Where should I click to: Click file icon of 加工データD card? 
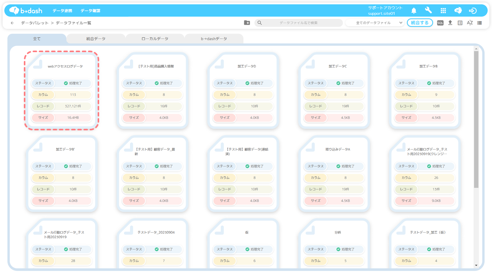pyautogui.click(x=219, y=64)
